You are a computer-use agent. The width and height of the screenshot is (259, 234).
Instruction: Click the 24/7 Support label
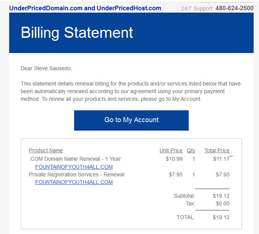[x=197, y=8]
